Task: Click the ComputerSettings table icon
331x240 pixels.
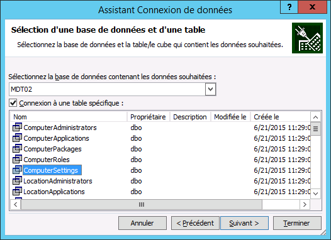Action: click(x=17, y=170)
